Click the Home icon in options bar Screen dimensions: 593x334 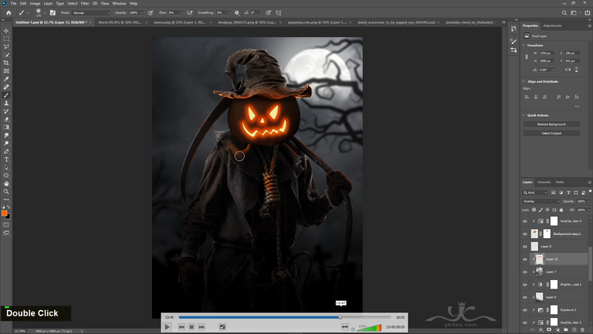pyautogui.click(x=8, y=12)
